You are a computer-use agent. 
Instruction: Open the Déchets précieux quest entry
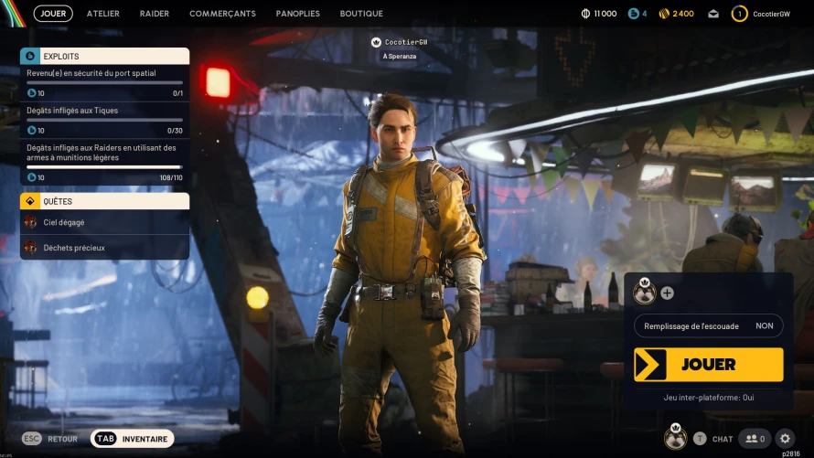coord(104,248)
